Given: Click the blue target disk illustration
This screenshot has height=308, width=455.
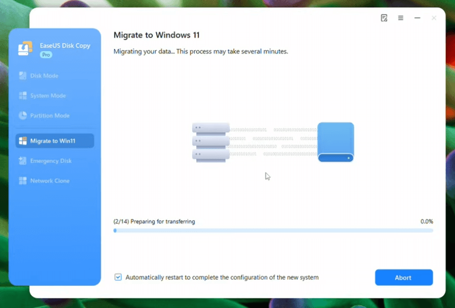Looking at the screenshot, I should click(x=335, y=142).
